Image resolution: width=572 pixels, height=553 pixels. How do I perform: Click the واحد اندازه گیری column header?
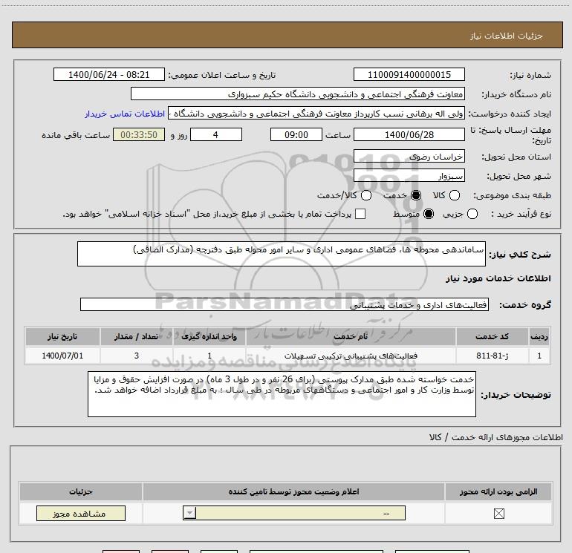(x=209, y=336)
